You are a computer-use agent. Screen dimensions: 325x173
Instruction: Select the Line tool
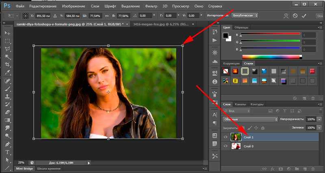(7, 167)
